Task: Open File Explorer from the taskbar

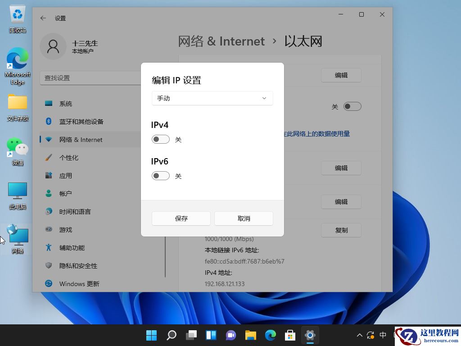Action: (x=250, y=335)
